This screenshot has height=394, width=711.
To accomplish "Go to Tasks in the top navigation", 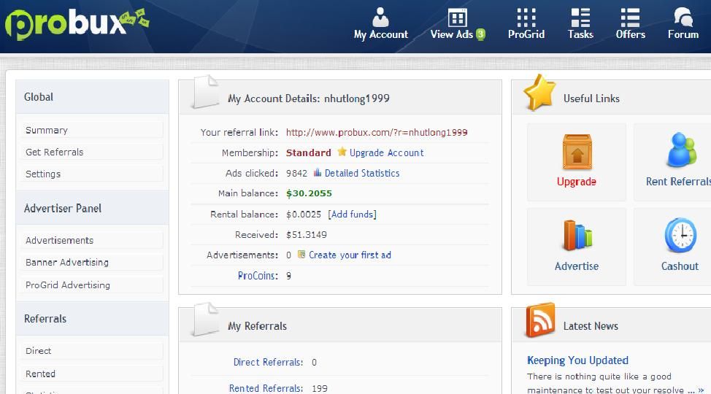I will click(580, 18).
